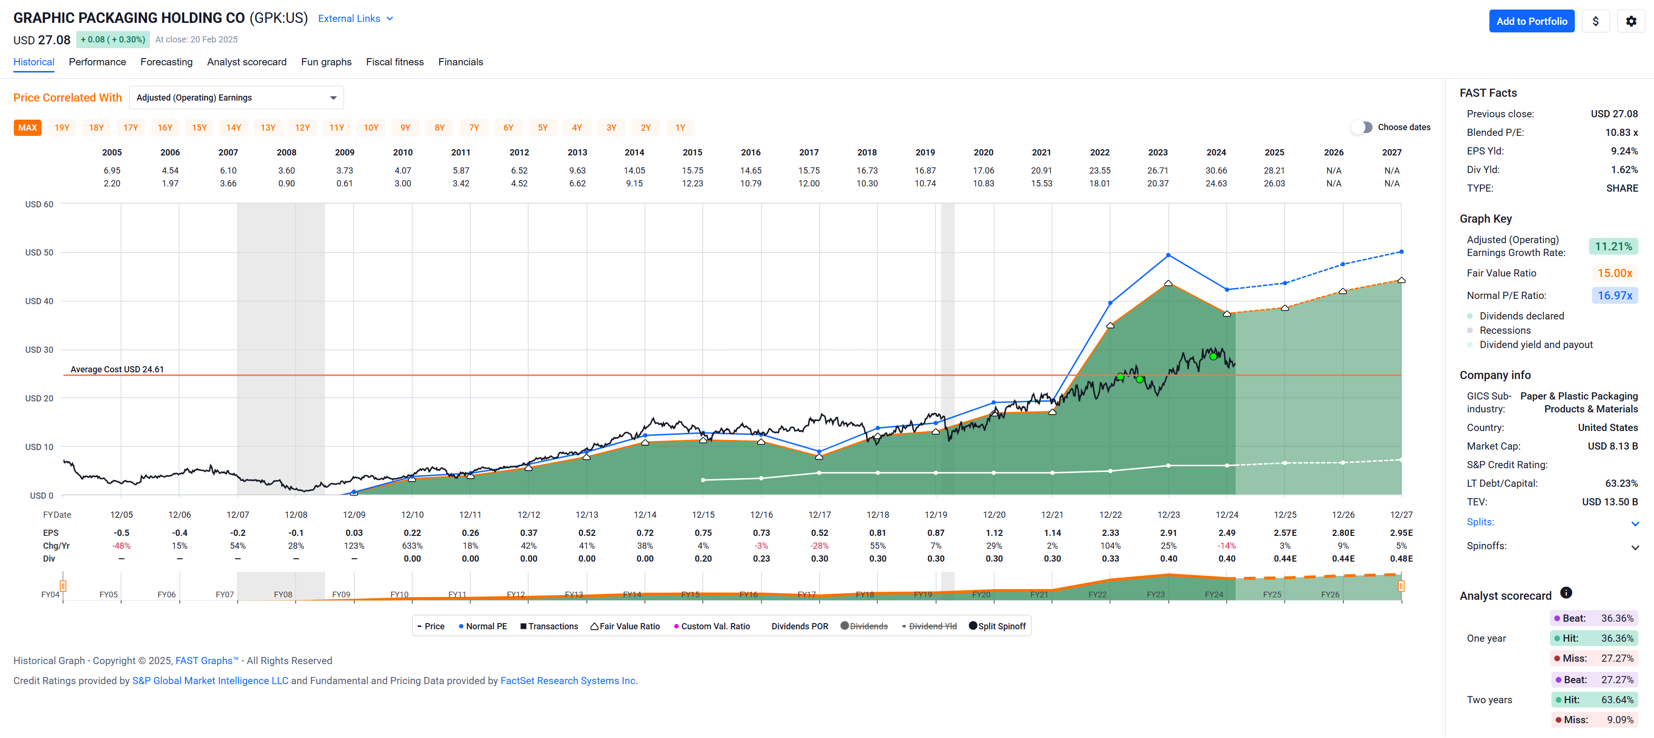Viewport: 1654px width, 738px height.
Task: Click the Market Cap value USD 8.13 B
Action: coord(1612,447)
